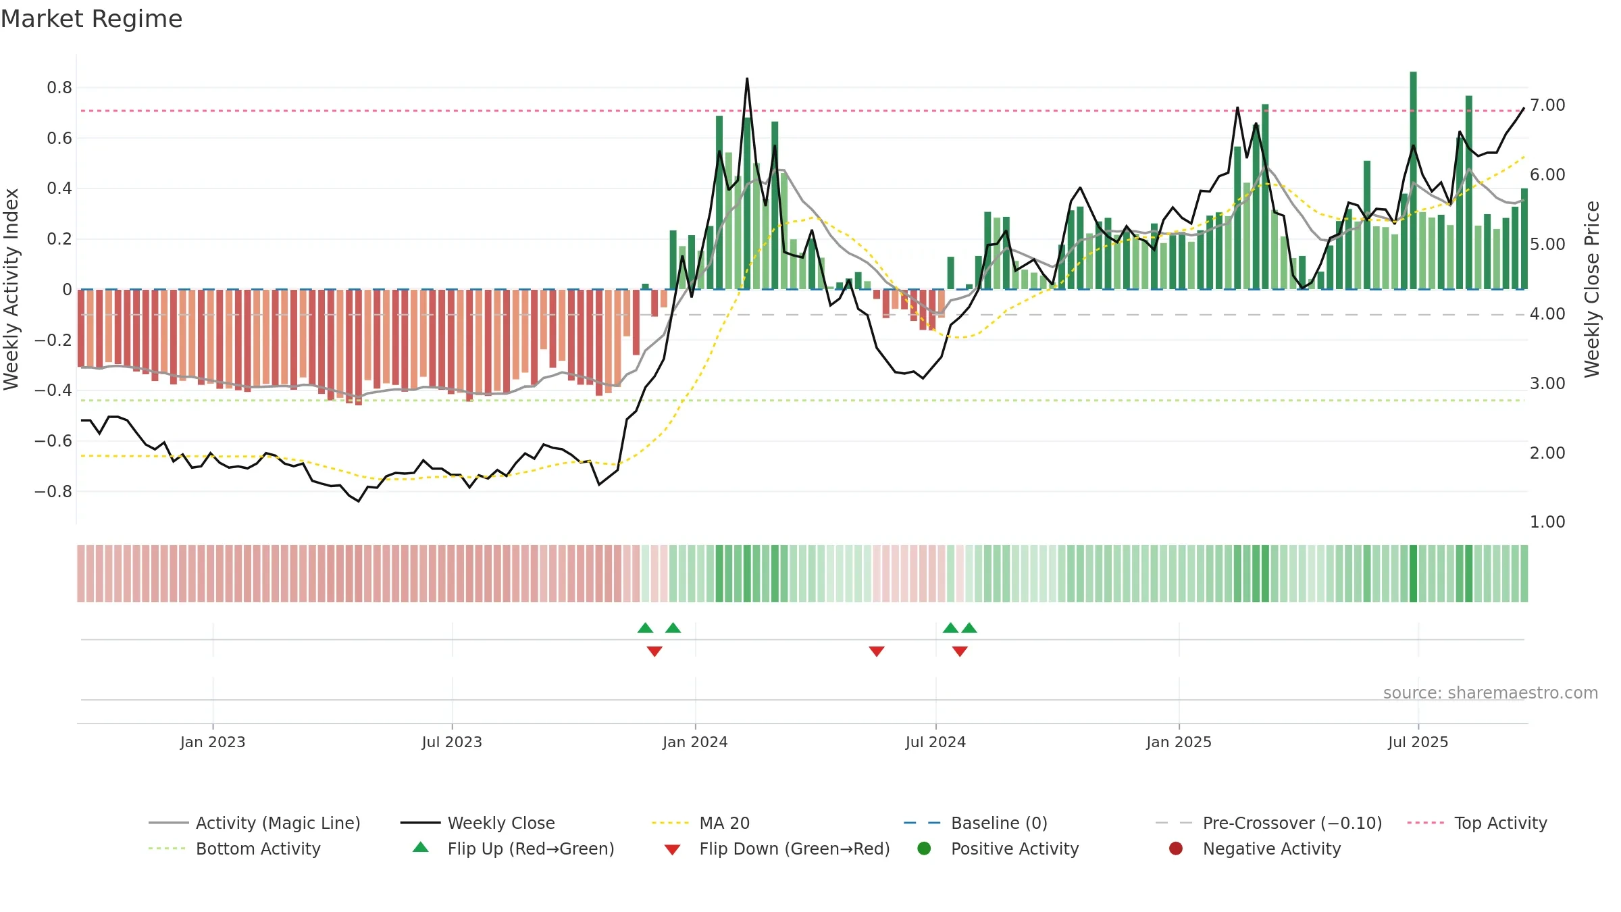Click the Market Regime chart title
This screenshot has height=912, width=1621.
coord(91,19)
